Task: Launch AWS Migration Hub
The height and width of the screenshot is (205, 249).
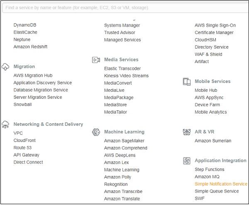Action: tap(33, 76)
